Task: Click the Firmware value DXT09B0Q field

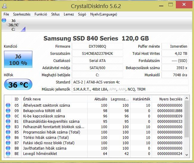Action: [x=97, y=46]
